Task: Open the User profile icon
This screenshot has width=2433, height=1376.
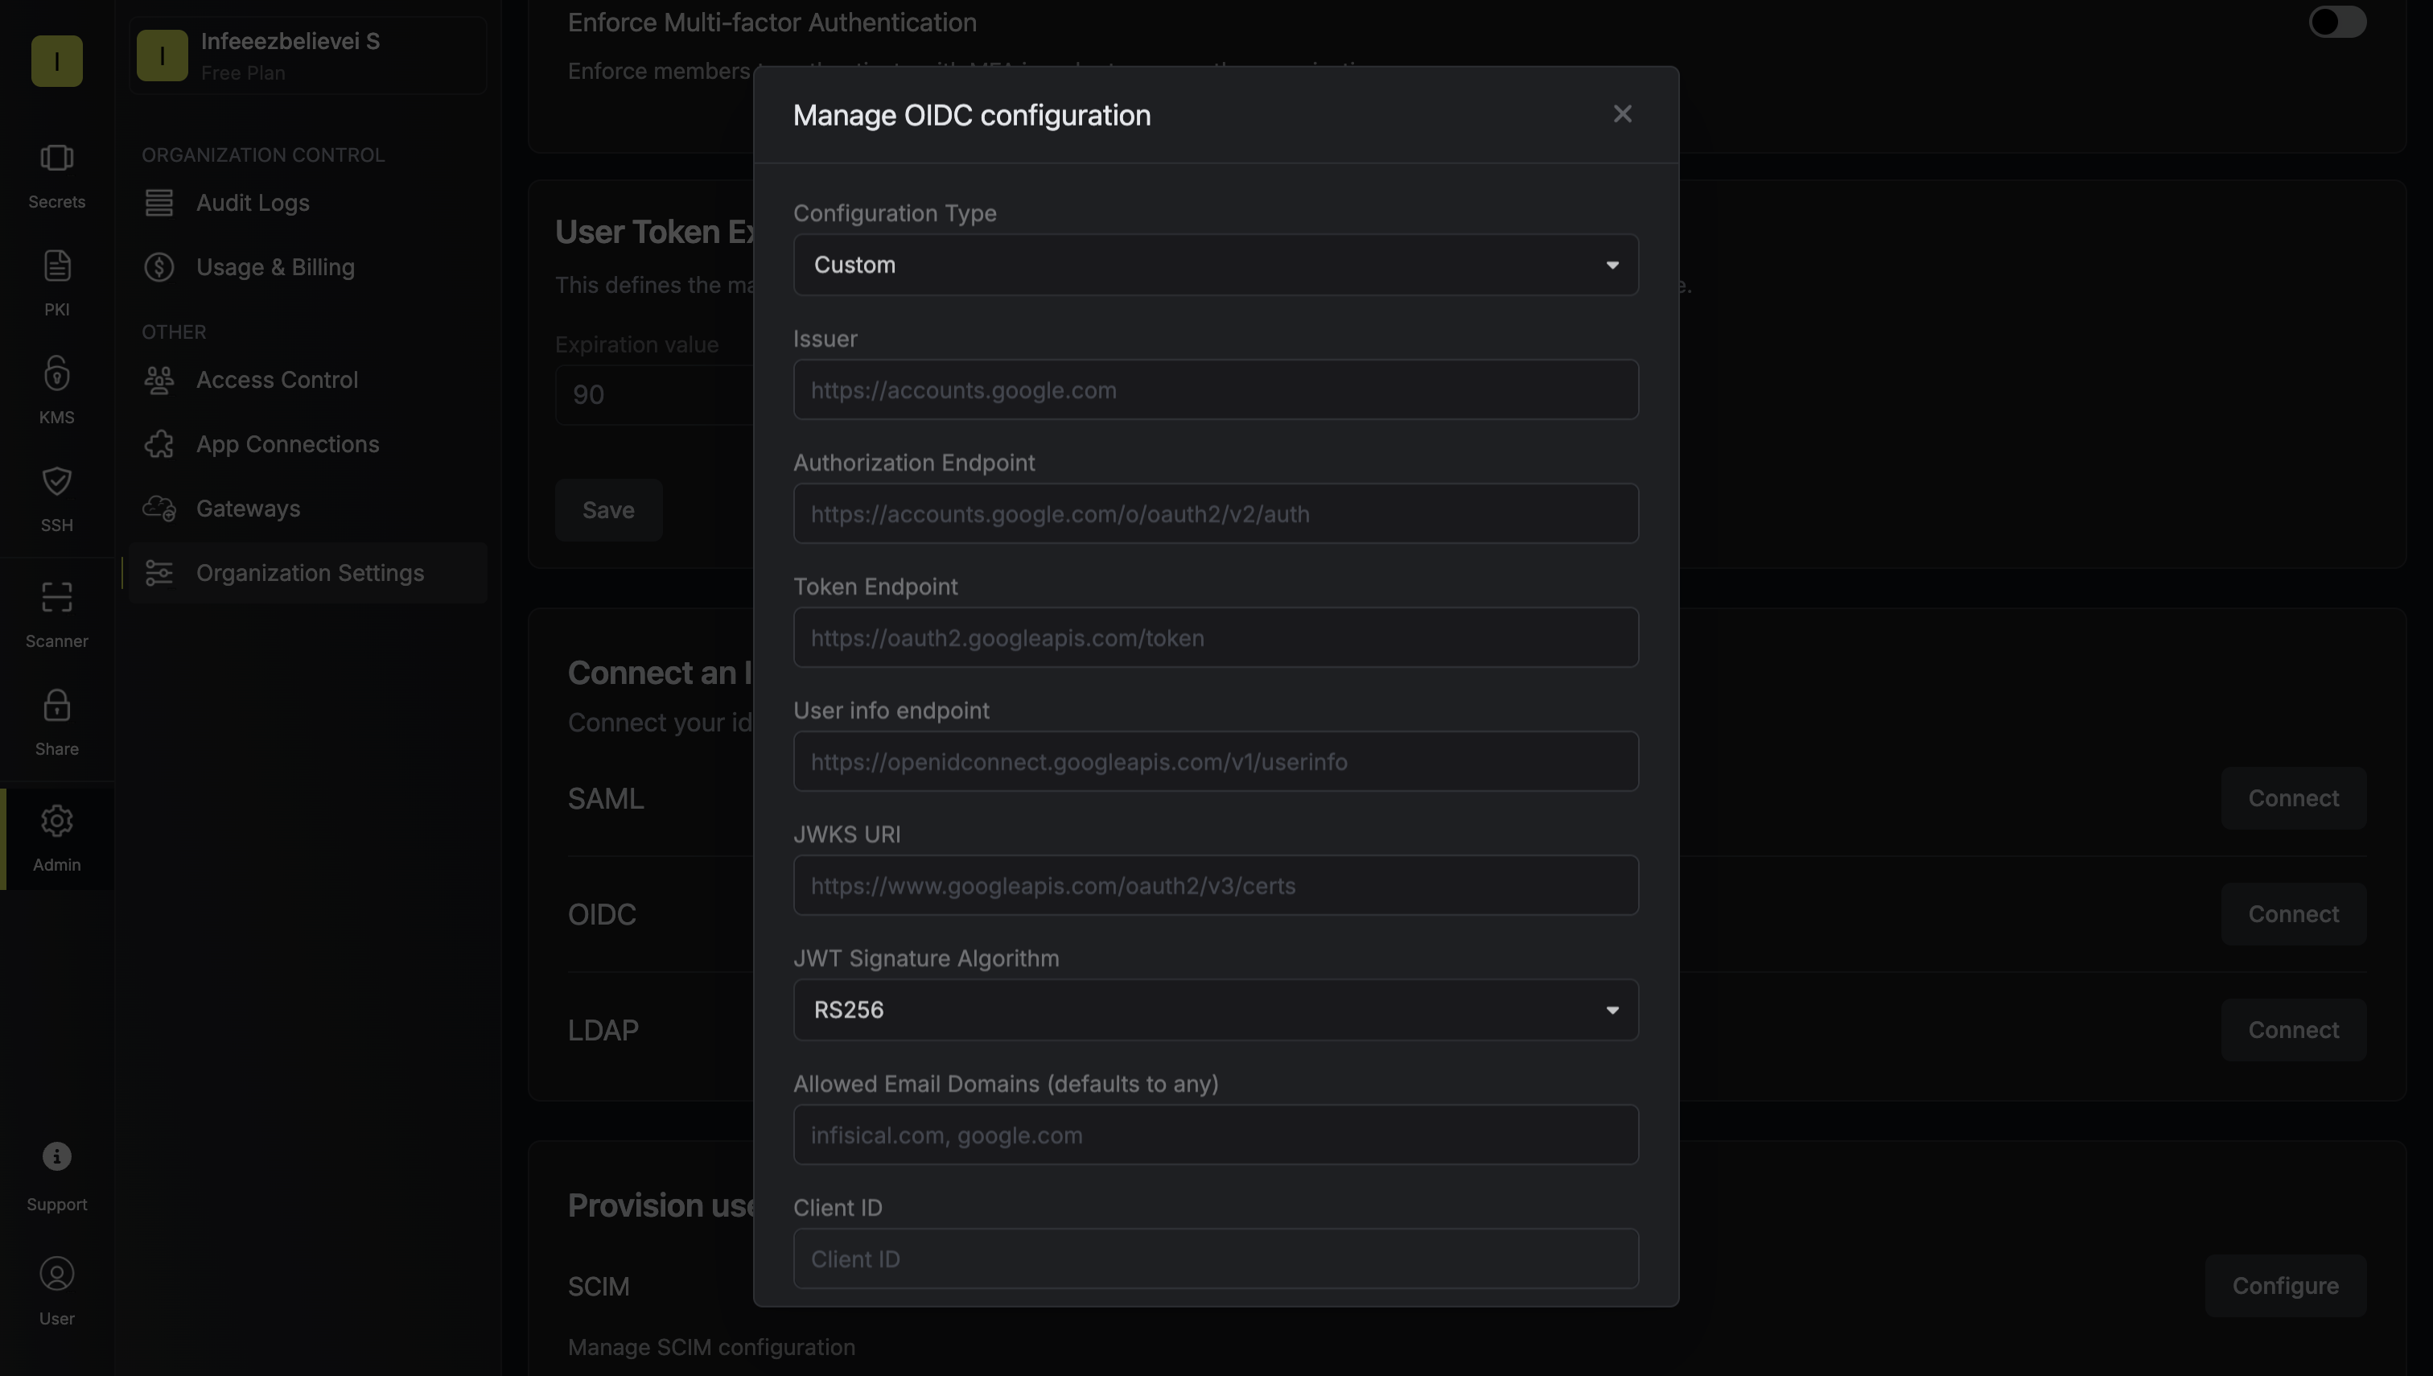Action: tap(56, 1274)
